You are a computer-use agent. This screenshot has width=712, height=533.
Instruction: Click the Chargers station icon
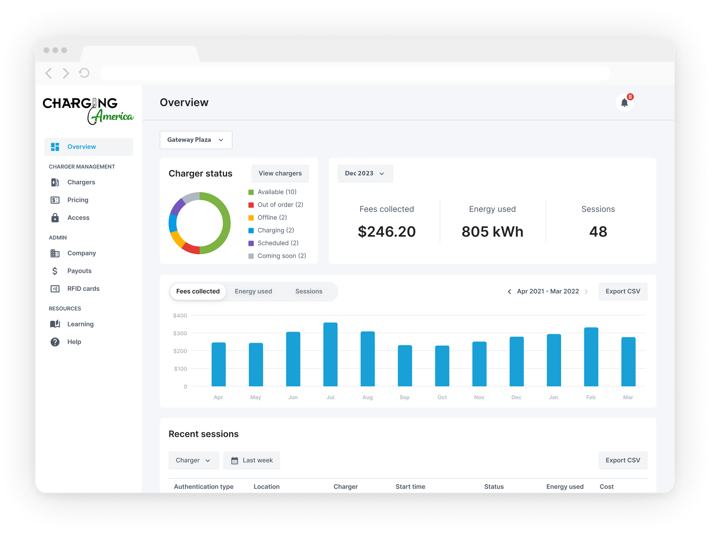tap(55, 182)
